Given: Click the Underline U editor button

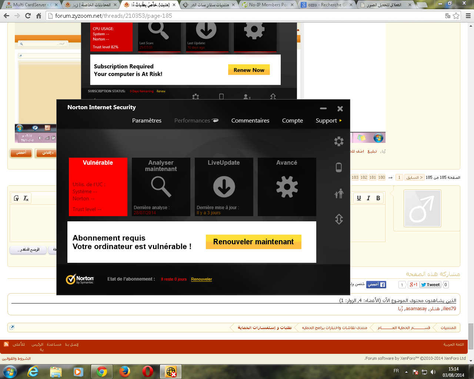Looking at the screenshot, I should pos(359,198).
